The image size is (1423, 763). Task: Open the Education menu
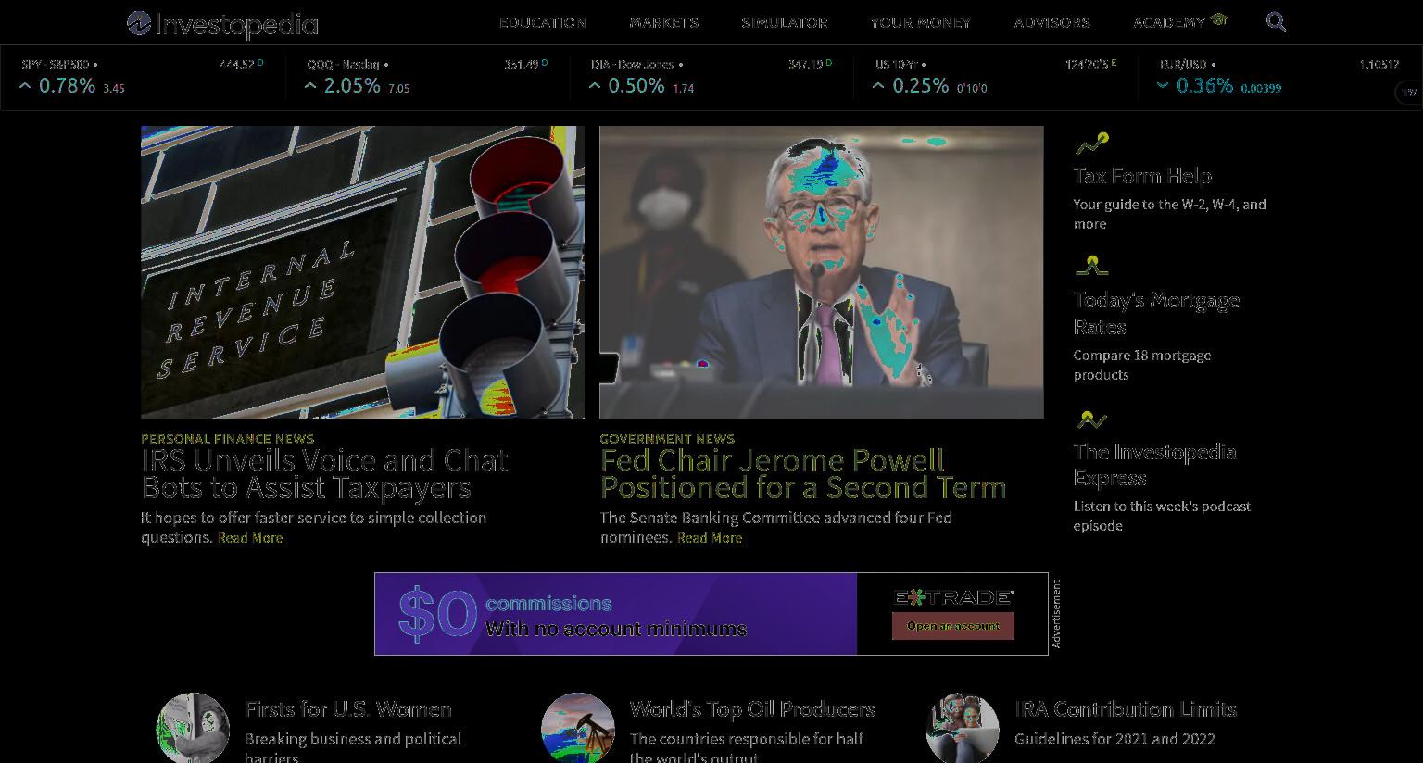click(542, 22)
